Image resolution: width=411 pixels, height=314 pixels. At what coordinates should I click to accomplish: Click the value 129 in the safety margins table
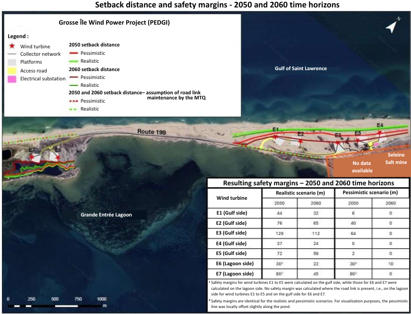[x=280, y=233]
